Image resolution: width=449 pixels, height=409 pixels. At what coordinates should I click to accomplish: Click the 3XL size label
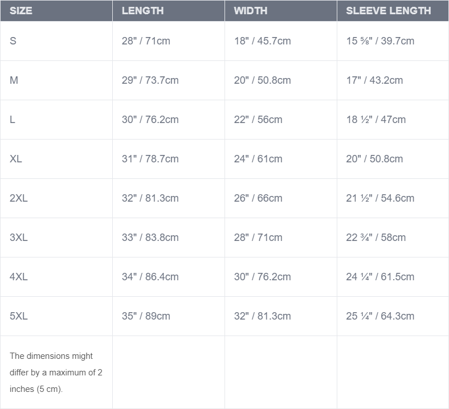click(19, 238)
